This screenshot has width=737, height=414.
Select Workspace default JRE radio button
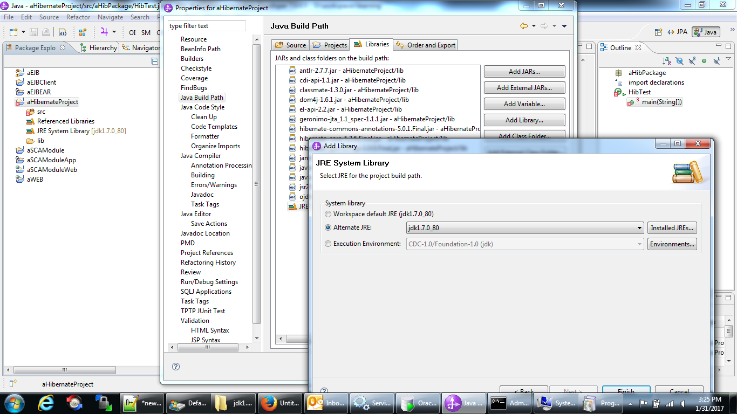pos(328,214)
